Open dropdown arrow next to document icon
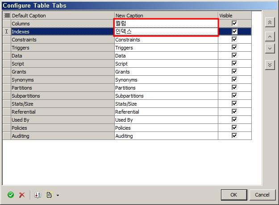Image resolution: width=279 pixels, height=205 pixels. point(58,195)
